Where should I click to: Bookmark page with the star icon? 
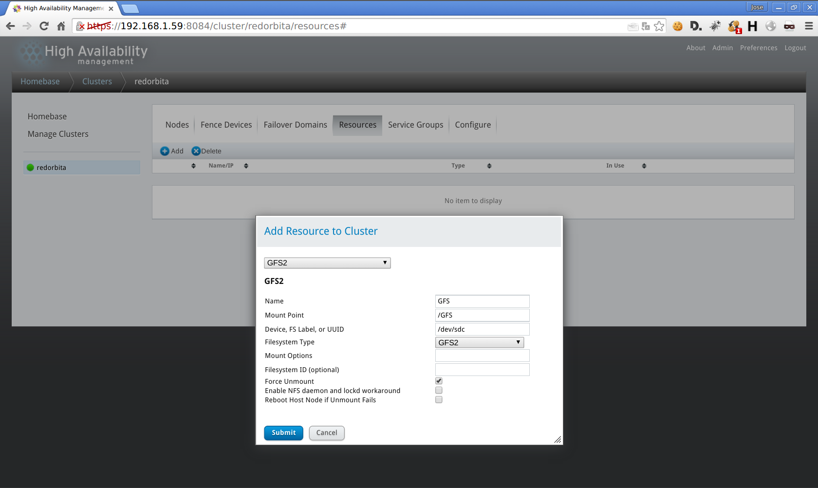click(659, 26)
